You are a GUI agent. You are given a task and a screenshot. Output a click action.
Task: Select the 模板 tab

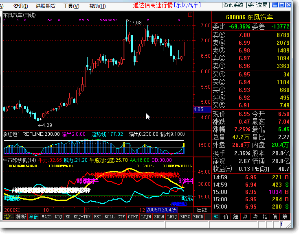21,217
